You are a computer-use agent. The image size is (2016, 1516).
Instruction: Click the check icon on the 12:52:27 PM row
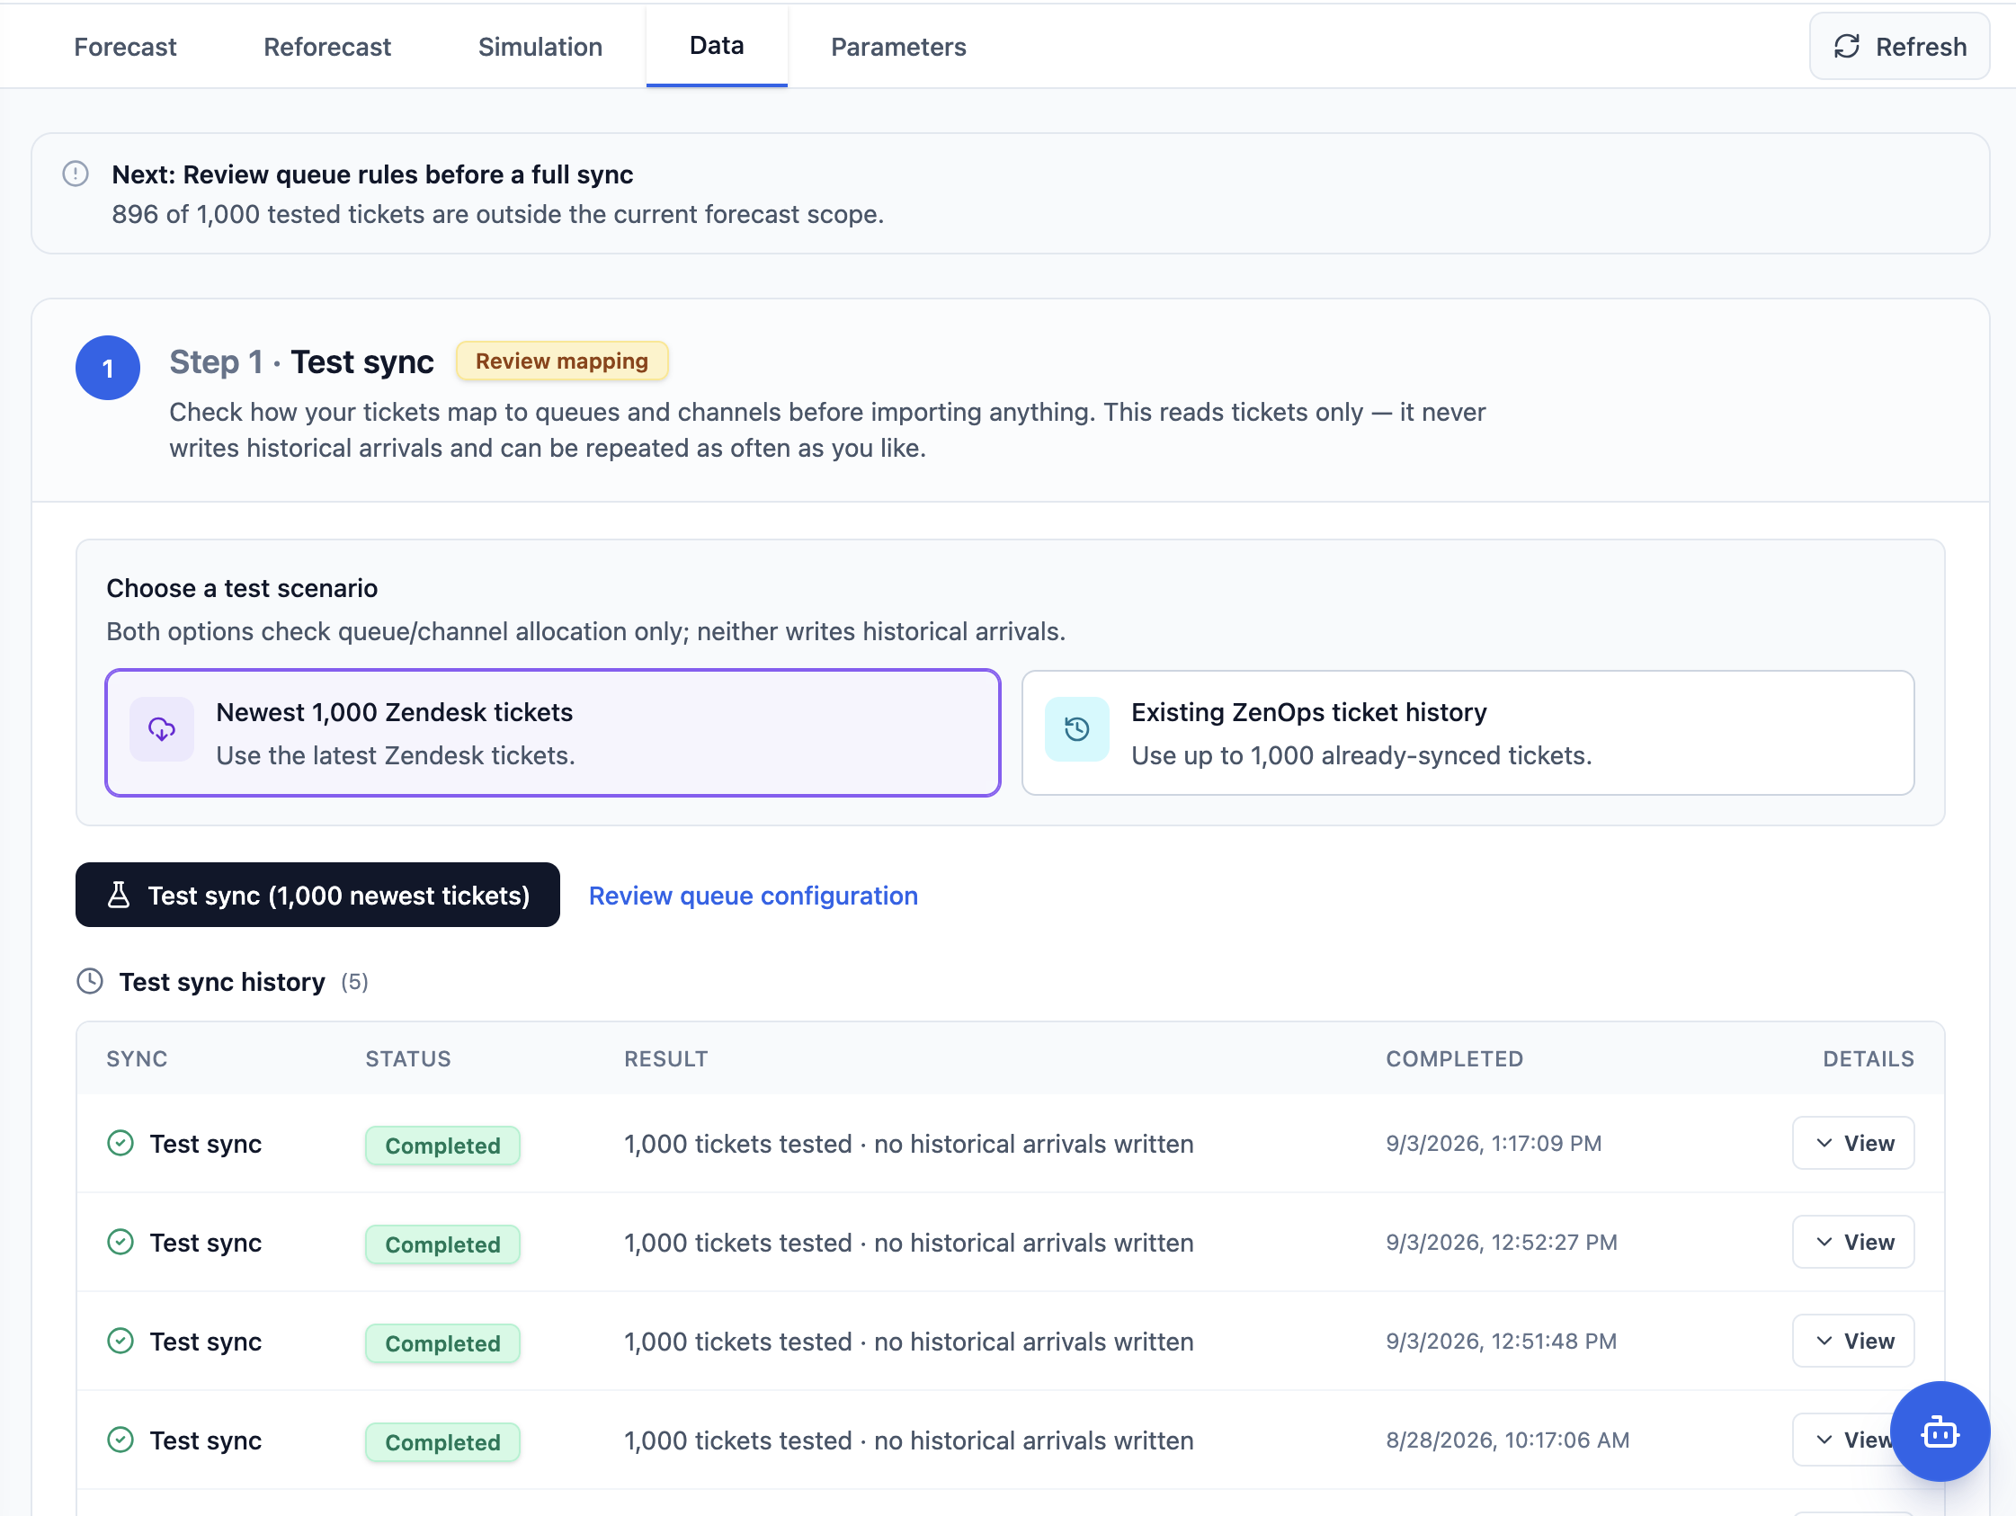pos(120,1243)
